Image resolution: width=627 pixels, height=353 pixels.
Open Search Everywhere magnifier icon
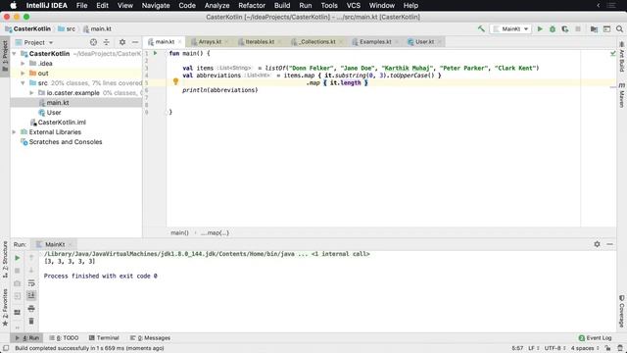[619, 28]
